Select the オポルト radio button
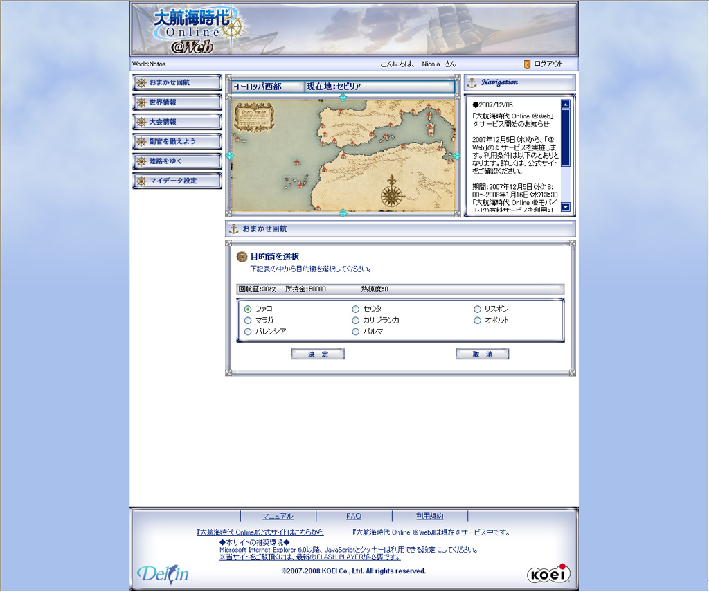This screenshot has width=709, height=592. pyautogui.click(x=477, y=321)
